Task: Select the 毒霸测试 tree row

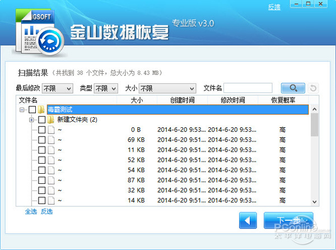Action: [178, 109]
